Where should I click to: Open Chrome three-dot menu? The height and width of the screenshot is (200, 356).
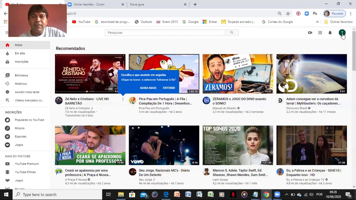tap(350, 13)
